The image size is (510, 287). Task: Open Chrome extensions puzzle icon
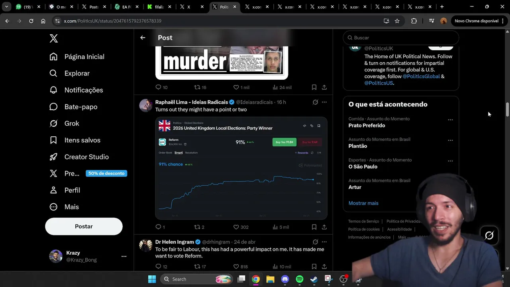pos(414,21)
